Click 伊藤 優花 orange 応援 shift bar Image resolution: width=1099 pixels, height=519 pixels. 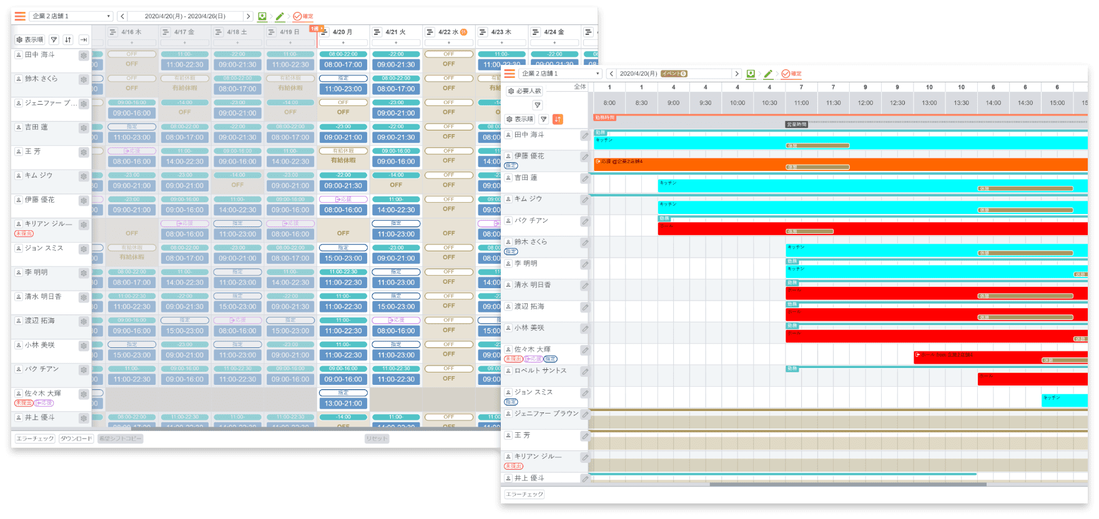click(840, 164)
